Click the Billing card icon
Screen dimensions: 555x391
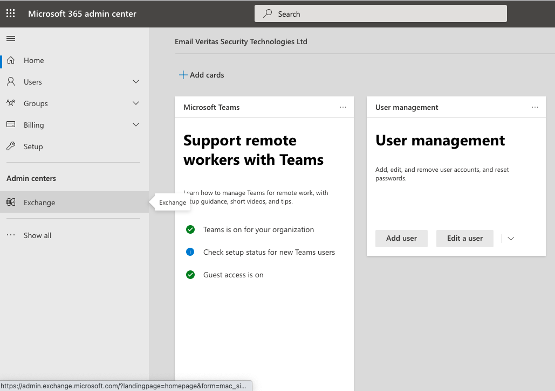[x=11, y=124]
